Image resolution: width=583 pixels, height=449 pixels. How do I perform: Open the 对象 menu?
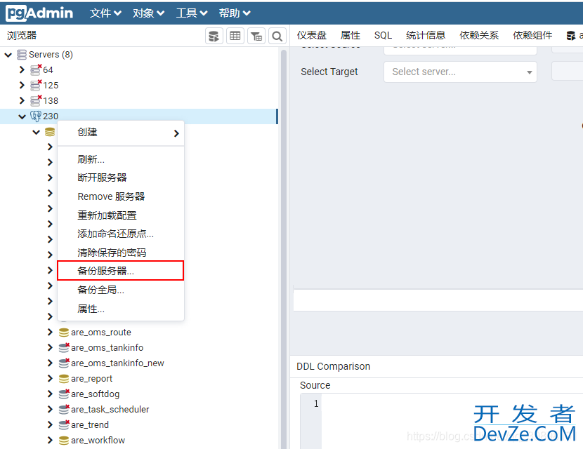pos(149,13)
